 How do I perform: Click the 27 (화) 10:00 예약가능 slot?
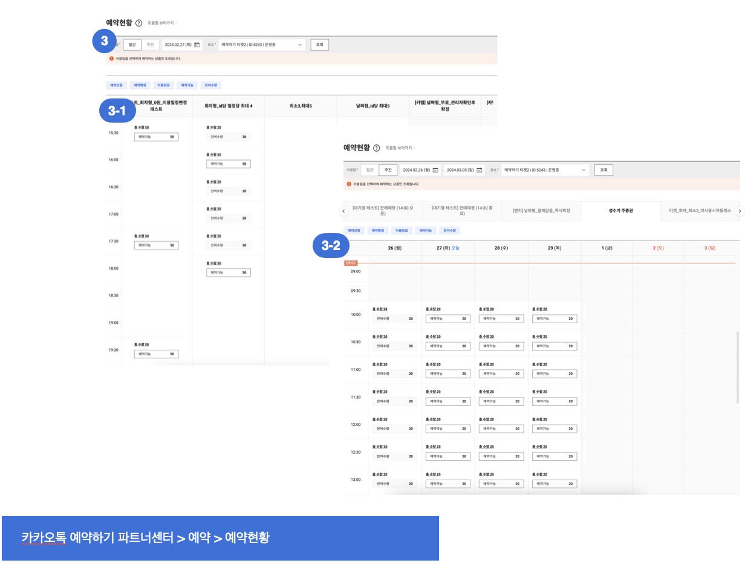pyautogui.click(x=447, y=319)
